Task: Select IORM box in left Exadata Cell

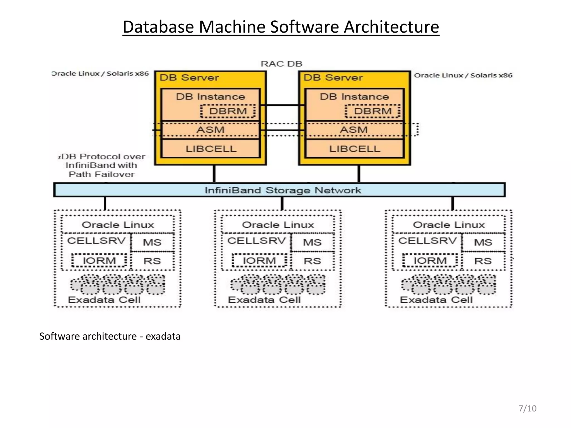Action: point(99,261)
